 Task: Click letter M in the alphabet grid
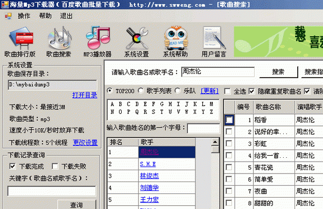coord(212,104)
